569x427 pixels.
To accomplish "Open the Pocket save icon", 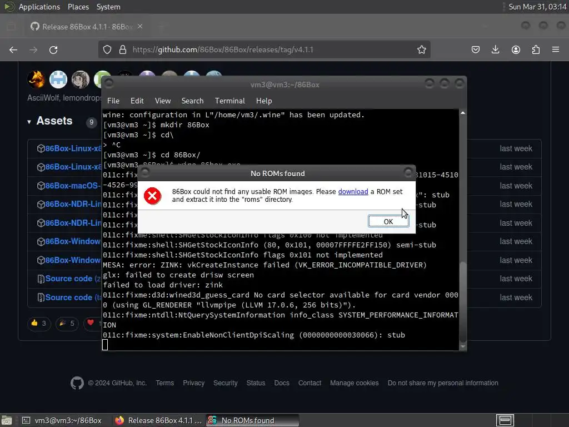I will [476, 49].
